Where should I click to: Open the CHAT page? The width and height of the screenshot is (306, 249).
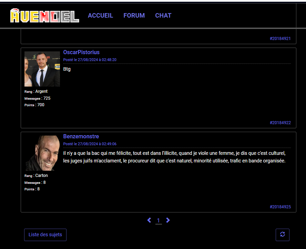click(163, 16)
